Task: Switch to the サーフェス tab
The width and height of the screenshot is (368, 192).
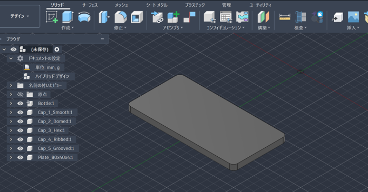Action: tap(90, 5)
